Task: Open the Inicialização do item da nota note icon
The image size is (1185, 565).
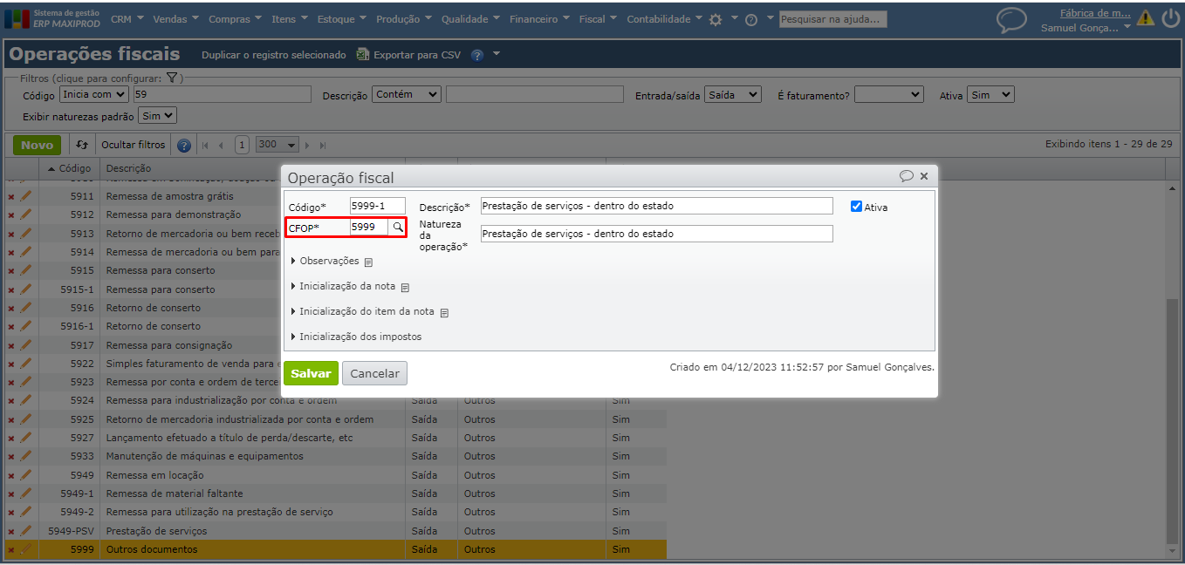Action: 444,312
